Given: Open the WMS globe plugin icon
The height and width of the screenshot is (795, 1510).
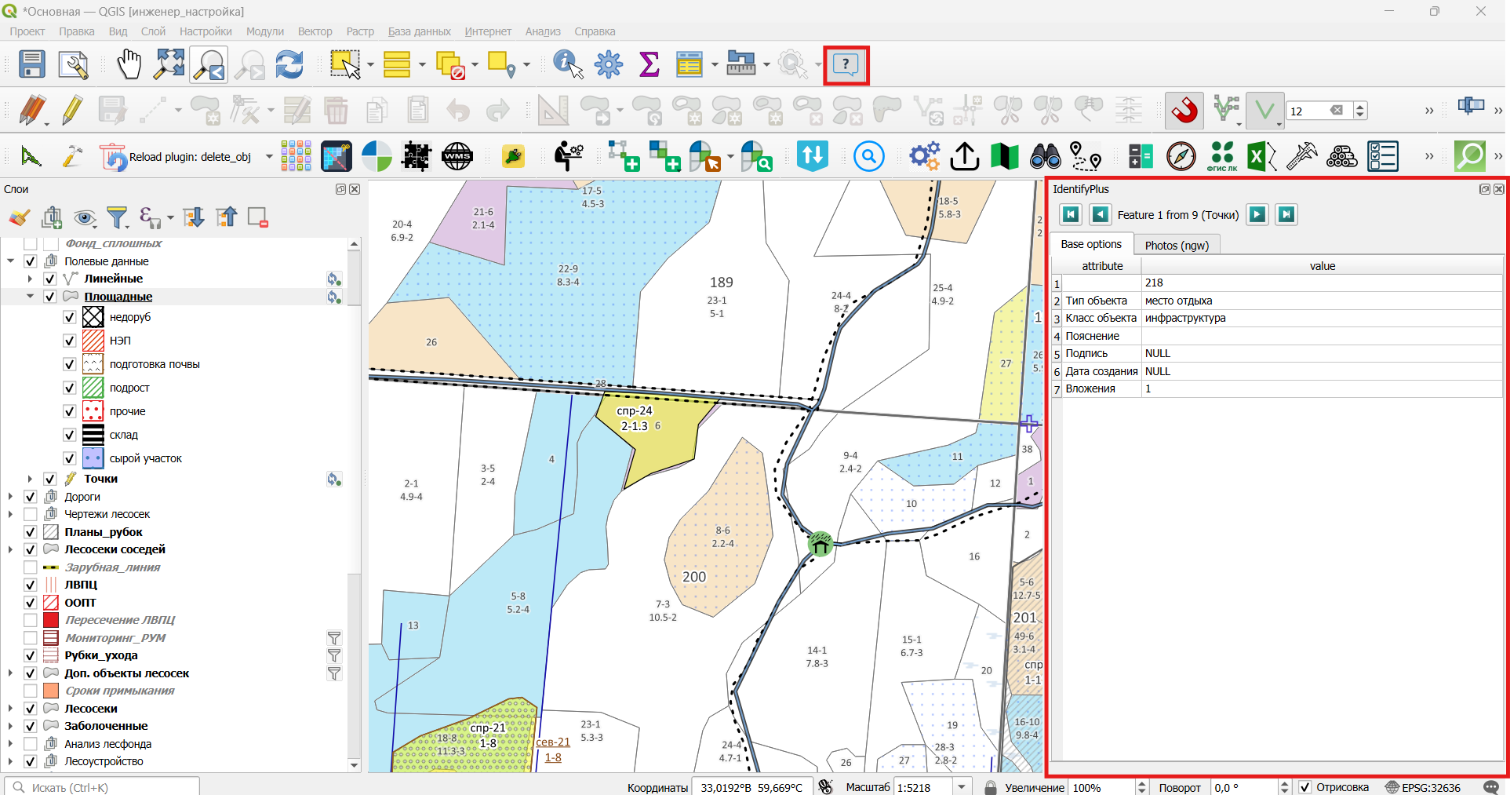Looking at the screenshot, I should pos(457,156).
